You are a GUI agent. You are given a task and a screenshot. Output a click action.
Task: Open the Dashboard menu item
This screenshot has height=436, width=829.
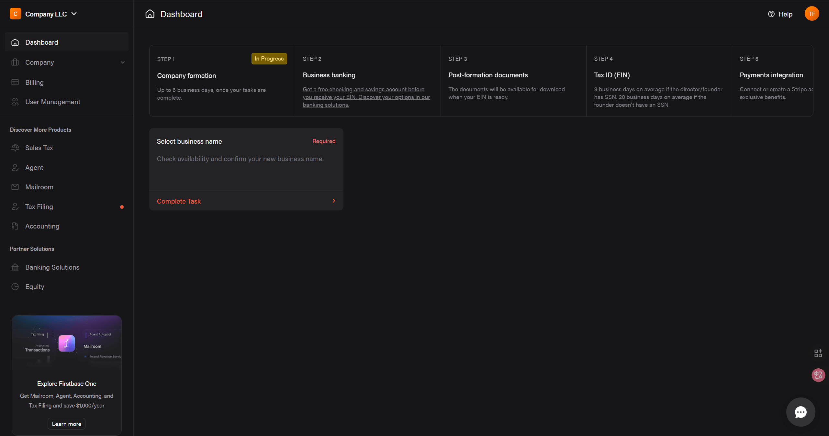point(67,42)
